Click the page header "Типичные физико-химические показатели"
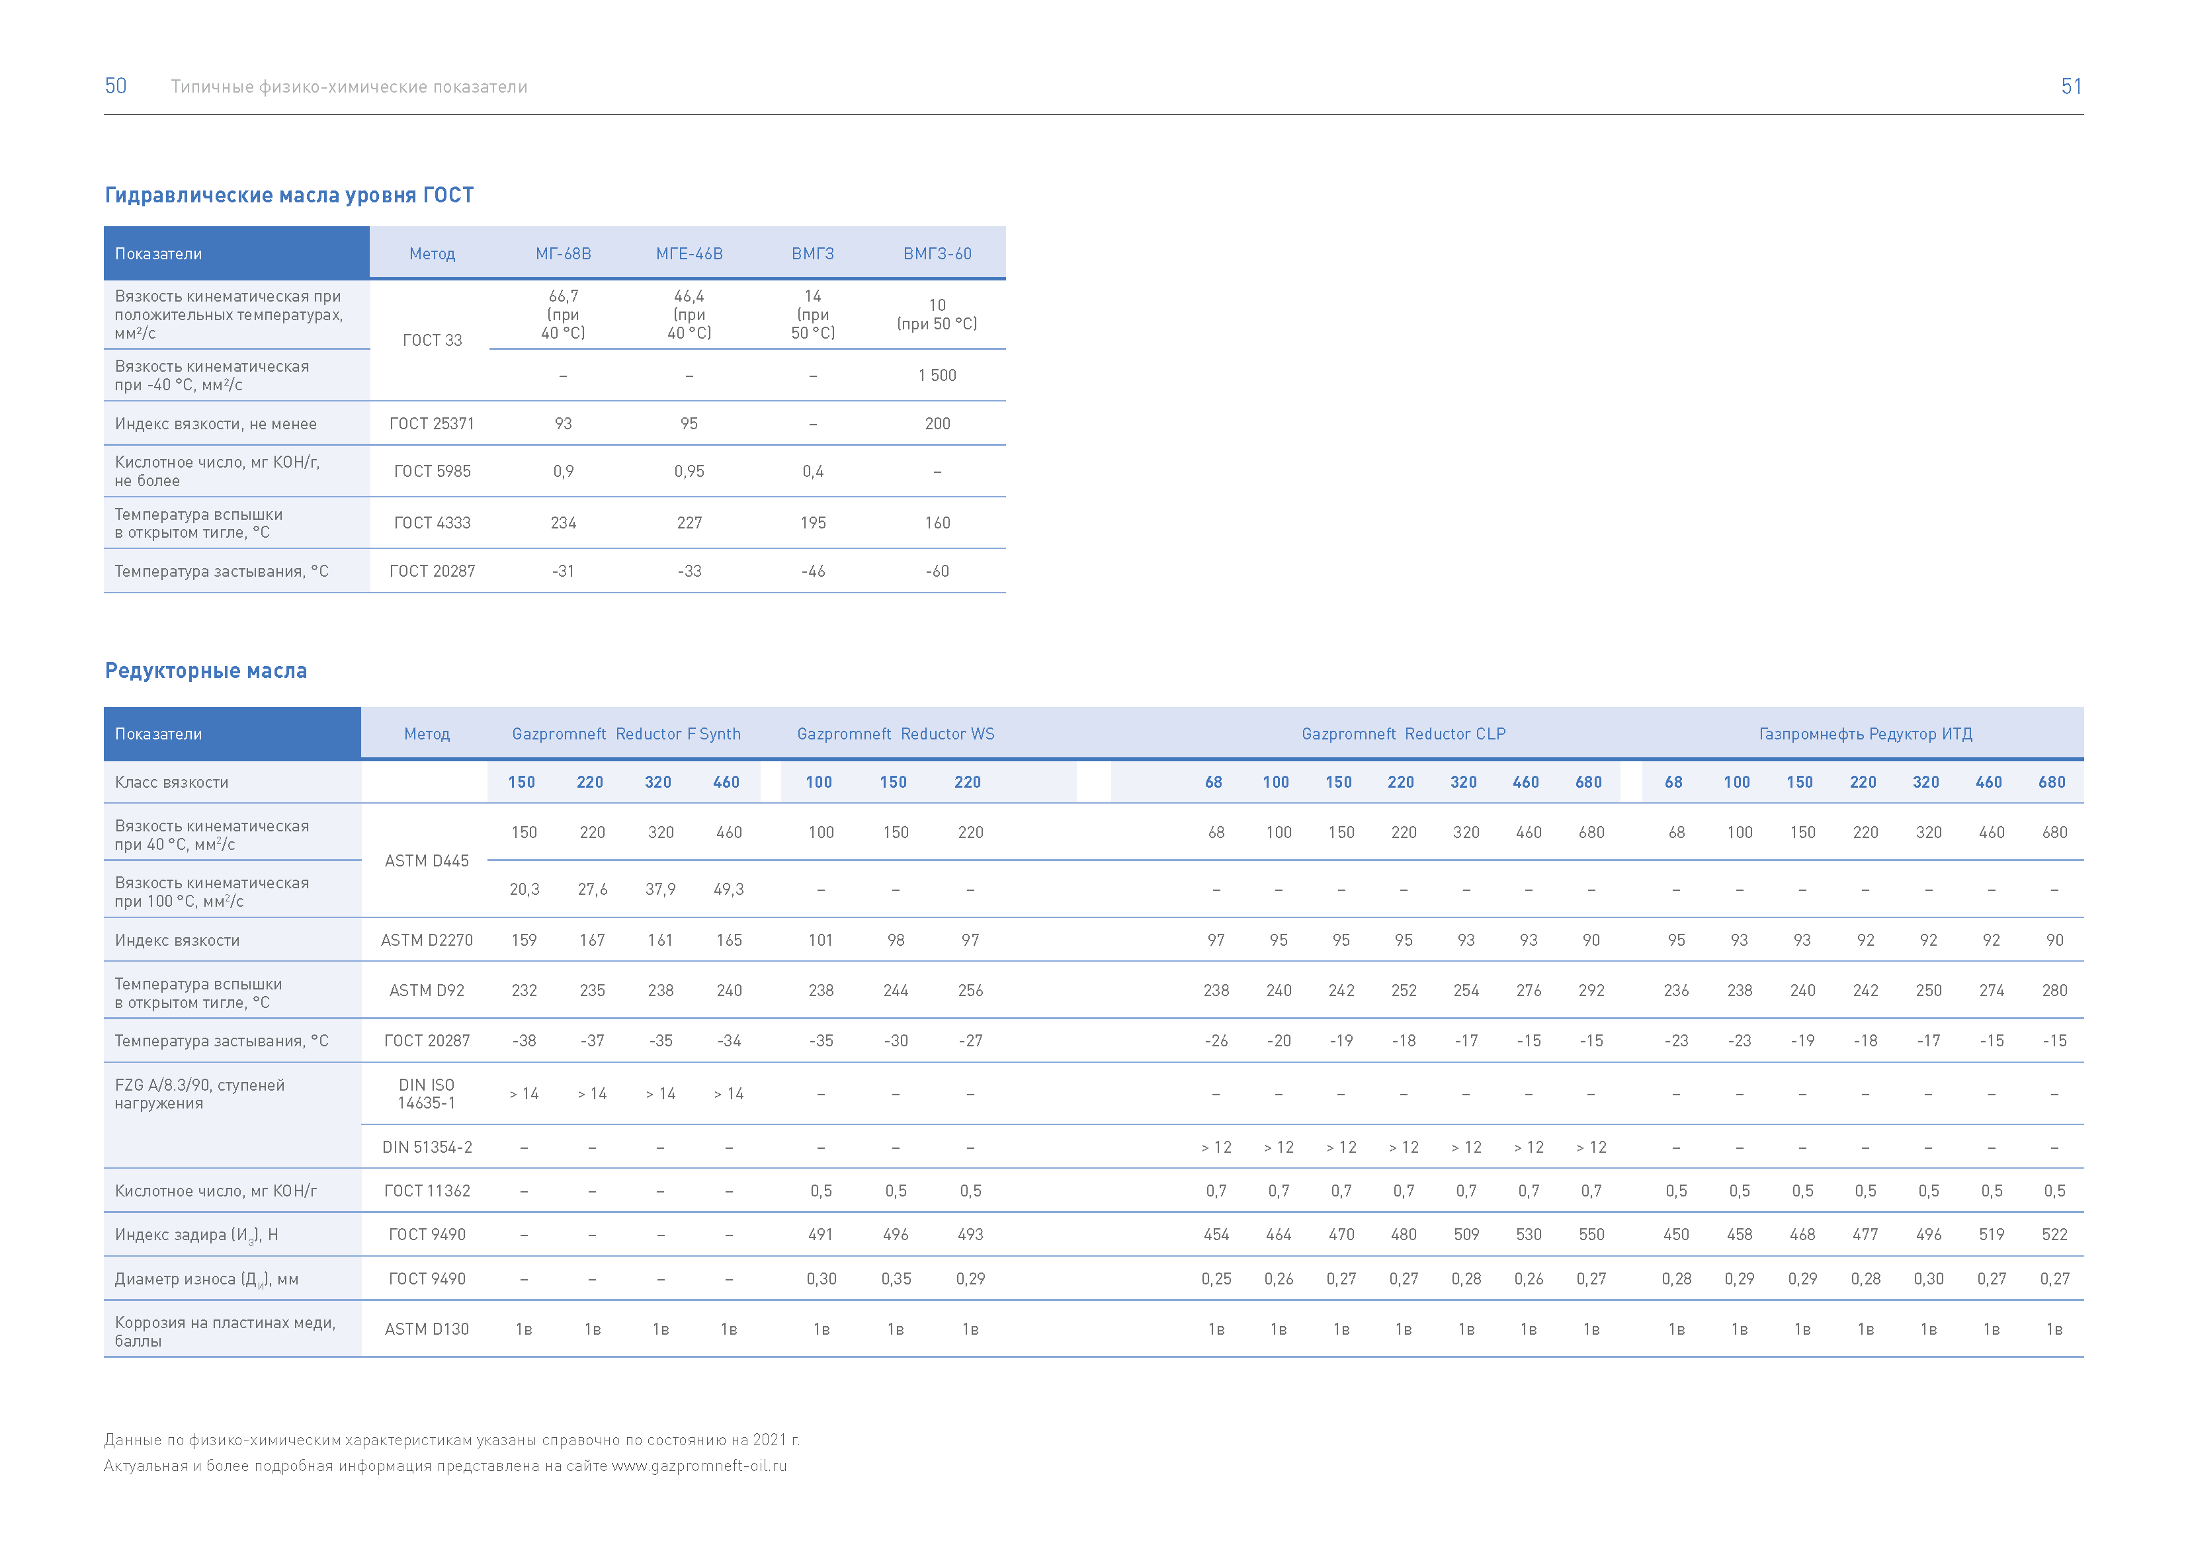This screenshot has width=2188, height=1547. click(349, 87)
